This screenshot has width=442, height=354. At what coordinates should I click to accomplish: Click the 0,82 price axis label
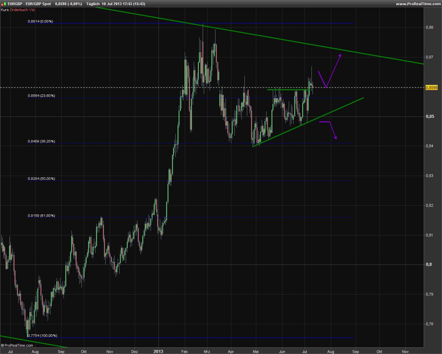coord(429,205)
